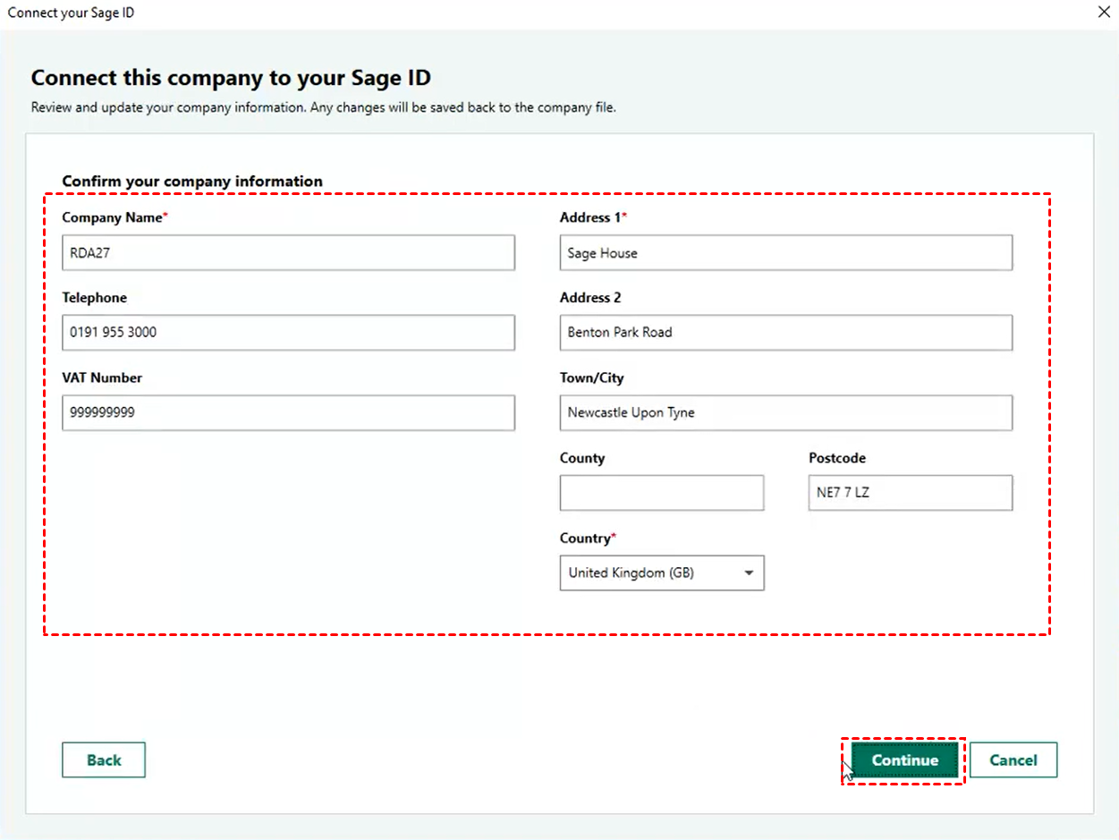Image resolution: width=1119 pixels, height=840 pixels.
Task: Click the 'Connect this company to your Sage ID' title
Action: 231,78
